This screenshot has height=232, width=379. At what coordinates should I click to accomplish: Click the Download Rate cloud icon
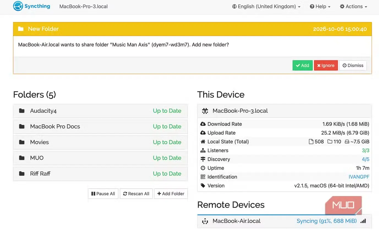(203, 124)
